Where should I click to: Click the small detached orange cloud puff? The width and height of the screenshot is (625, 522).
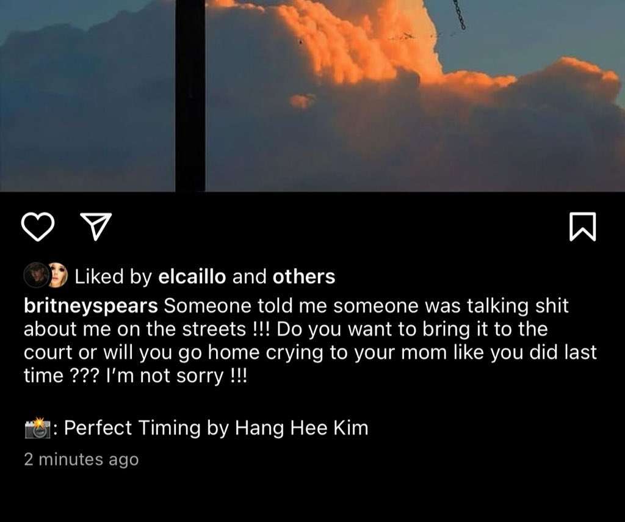[x=302, y=101]
